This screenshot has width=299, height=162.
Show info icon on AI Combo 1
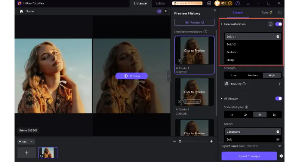pyautogui.click(x=179, y=60)
